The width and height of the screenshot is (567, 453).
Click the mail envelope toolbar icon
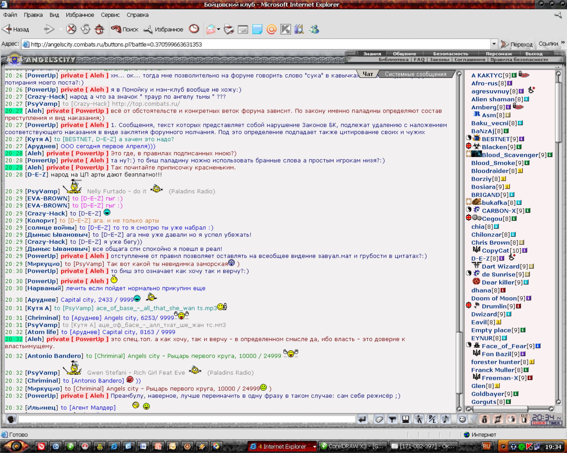pyautogui.click(x=211, y=29)
